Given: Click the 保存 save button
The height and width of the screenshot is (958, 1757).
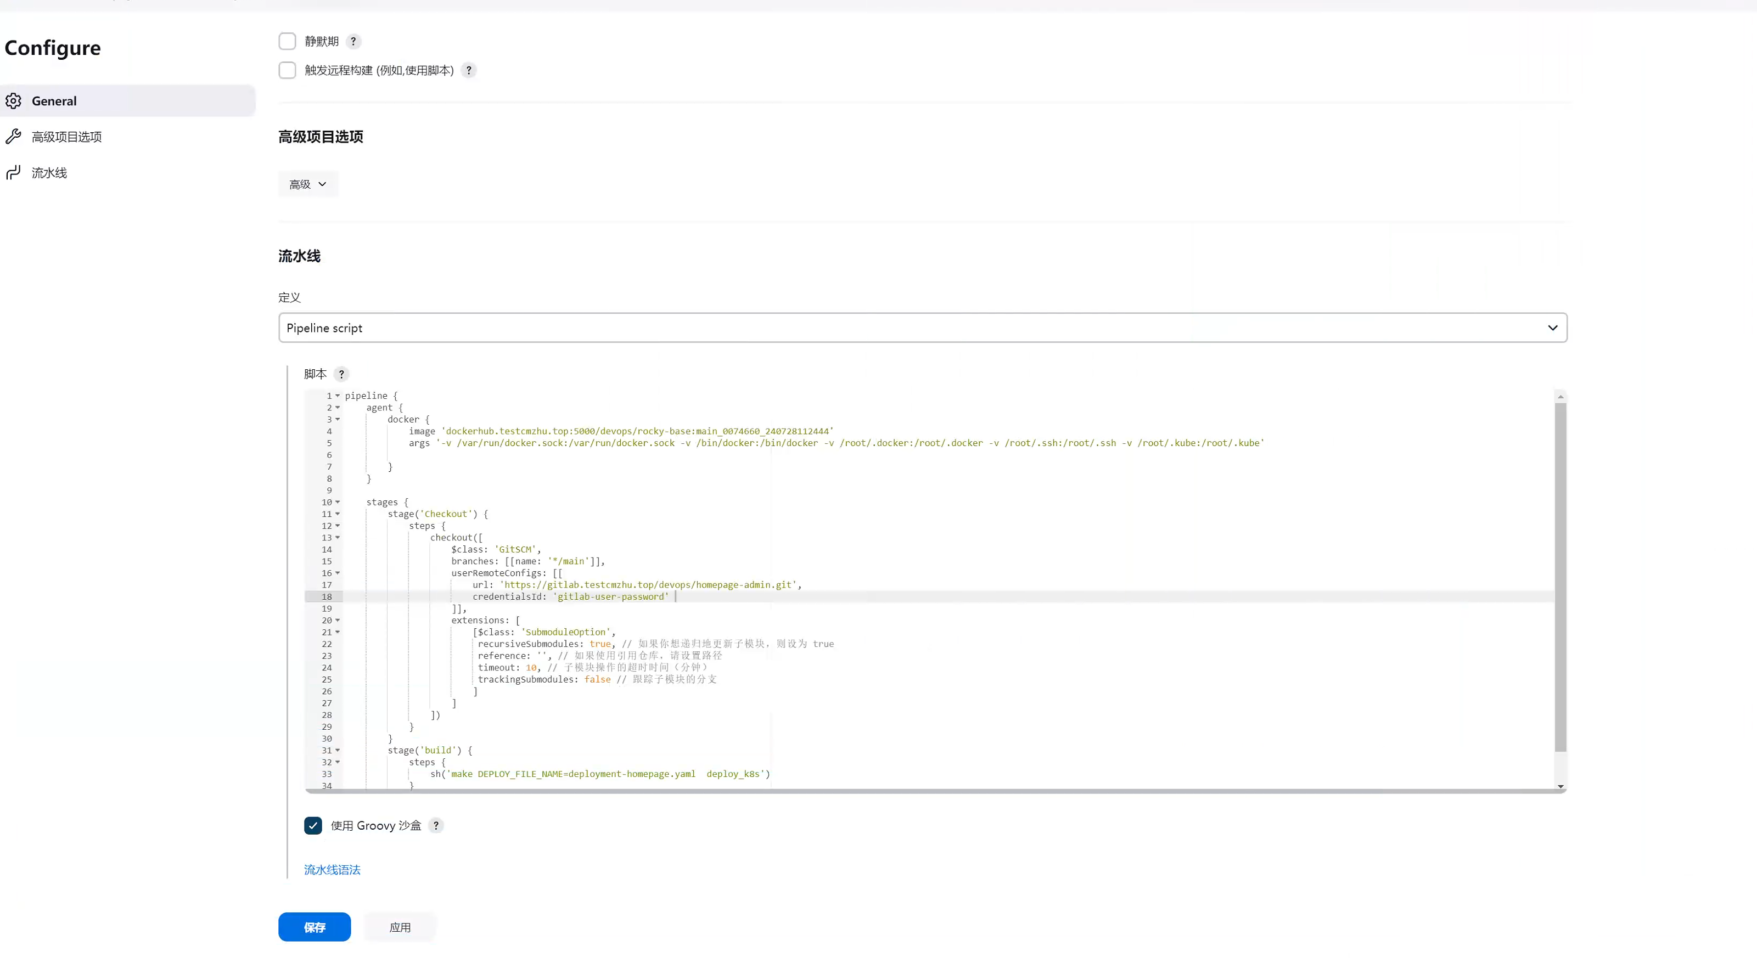Looking at the screenshot, I should [315, 927].
